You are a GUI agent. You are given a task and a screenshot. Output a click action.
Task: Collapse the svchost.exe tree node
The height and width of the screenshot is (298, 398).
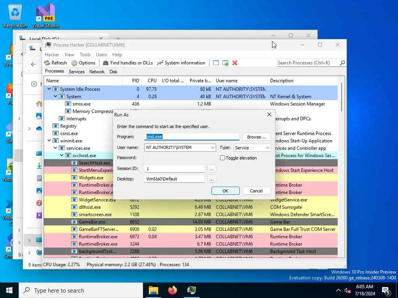[x=62, y=155]
